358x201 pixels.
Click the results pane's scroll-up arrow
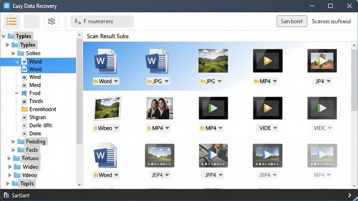click(354, 45)
